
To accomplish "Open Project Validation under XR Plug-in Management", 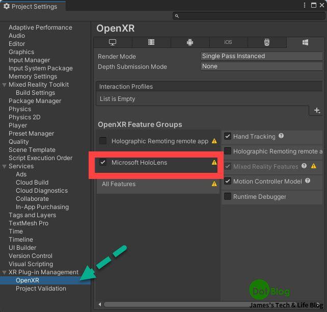I will tap(41, 289).
